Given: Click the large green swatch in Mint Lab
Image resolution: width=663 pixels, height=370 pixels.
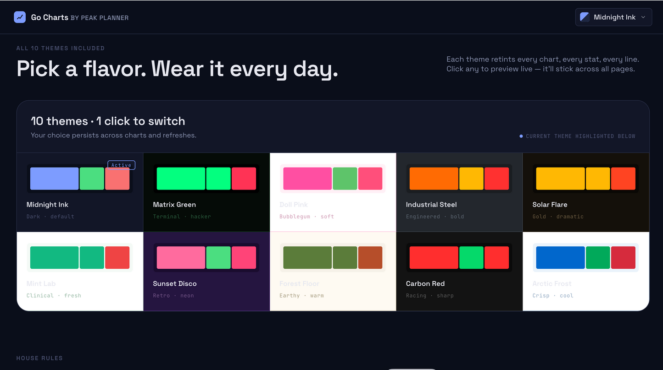Looking at the screenshot, I should pos(54,258).
